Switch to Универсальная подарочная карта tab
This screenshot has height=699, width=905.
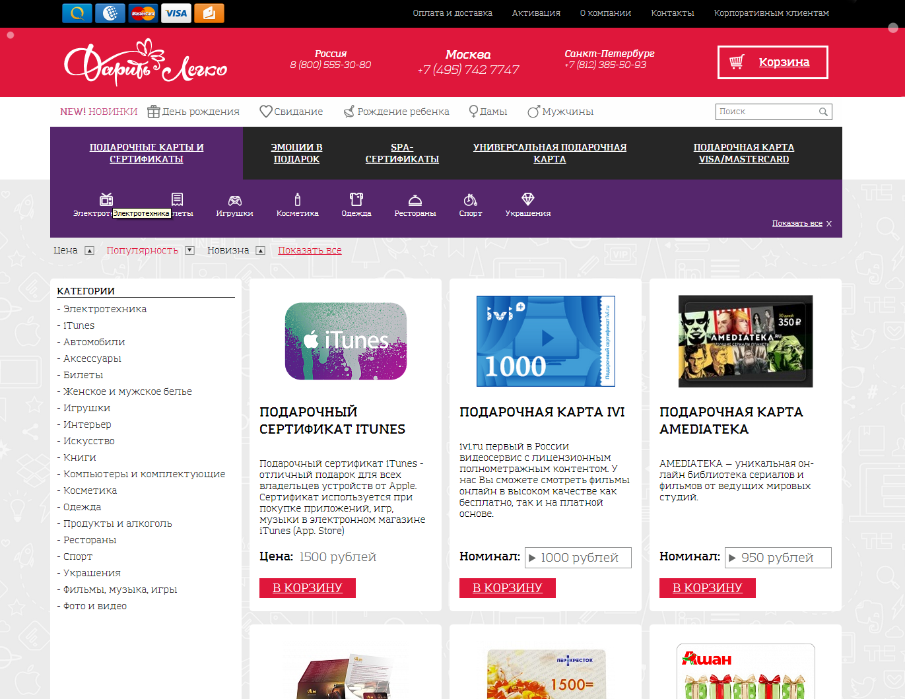click(x=550, y=153)
